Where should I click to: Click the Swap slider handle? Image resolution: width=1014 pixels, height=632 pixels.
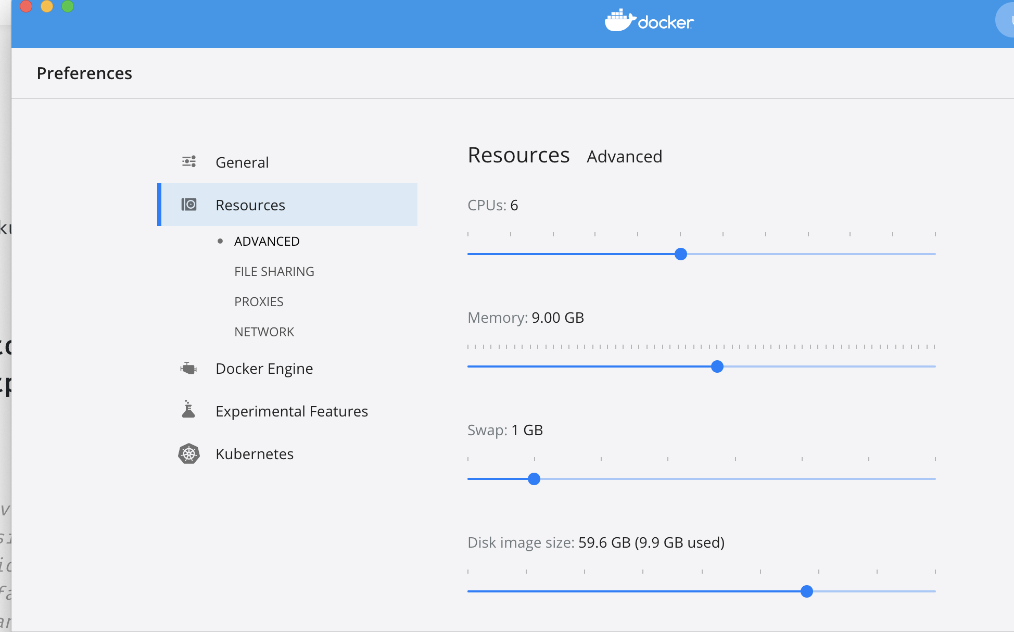(x=534, y=479)
